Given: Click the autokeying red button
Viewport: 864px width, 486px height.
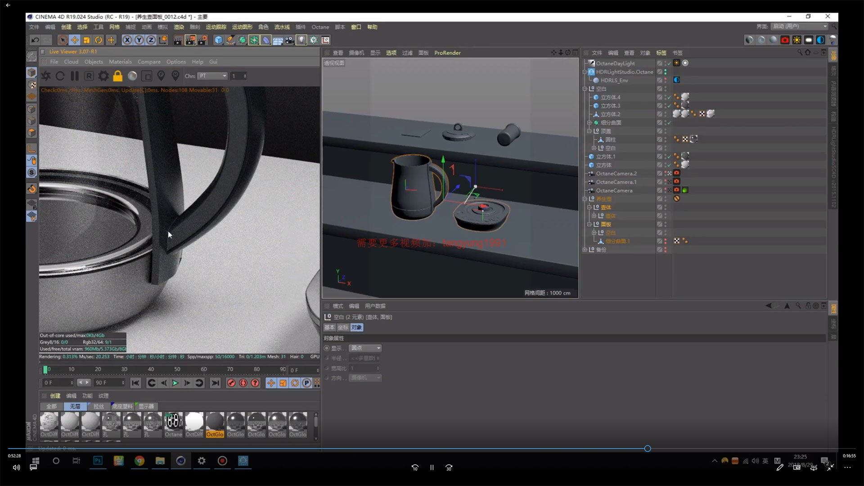Looking at the screenshot, I should 243,383.
